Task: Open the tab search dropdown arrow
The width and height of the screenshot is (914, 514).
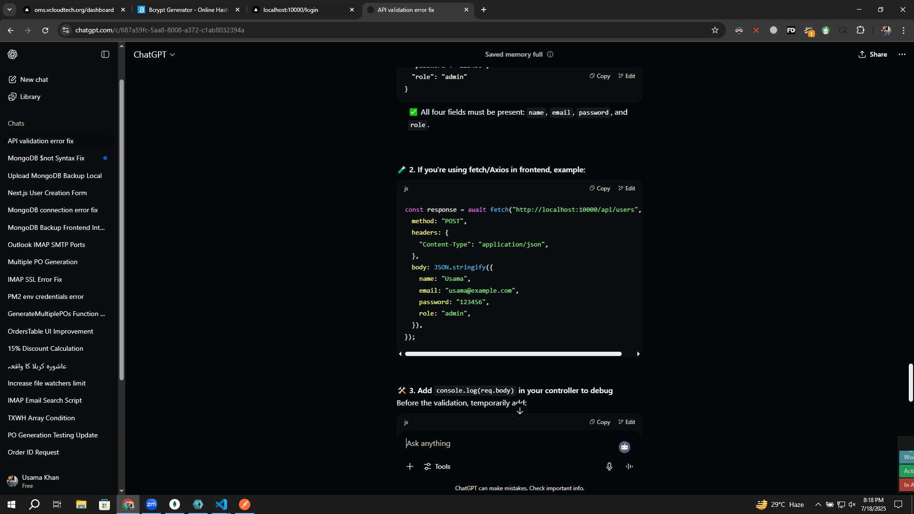Action: (9, 10)
